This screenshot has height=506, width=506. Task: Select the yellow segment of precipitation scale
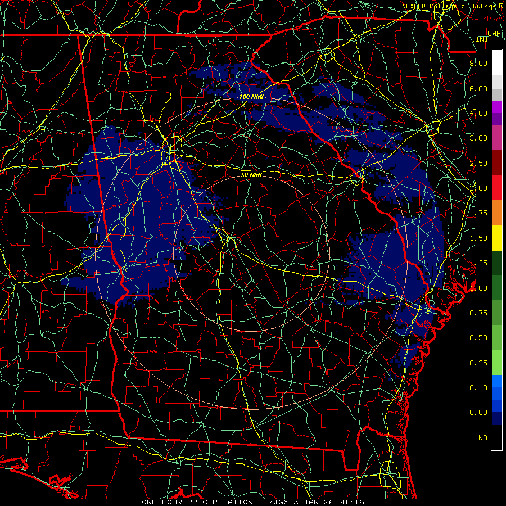[x=496, y=238]
